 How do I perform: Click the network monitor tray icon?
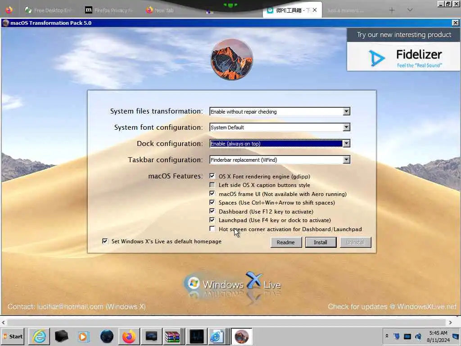click(407, 336)
